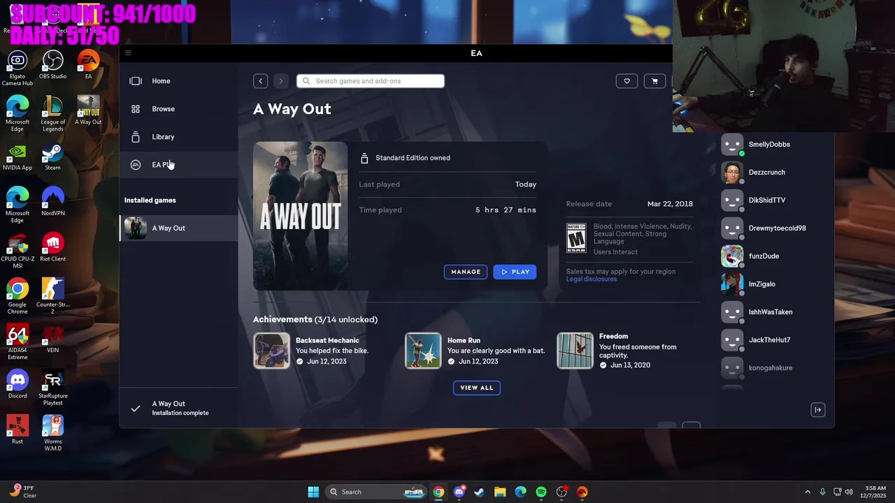Open Google Chrome desktop icon

17,296
